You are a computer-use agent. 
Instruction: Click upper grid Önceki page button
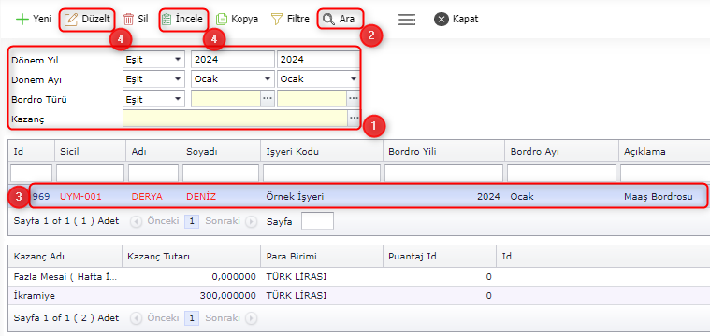click(155, 221)
